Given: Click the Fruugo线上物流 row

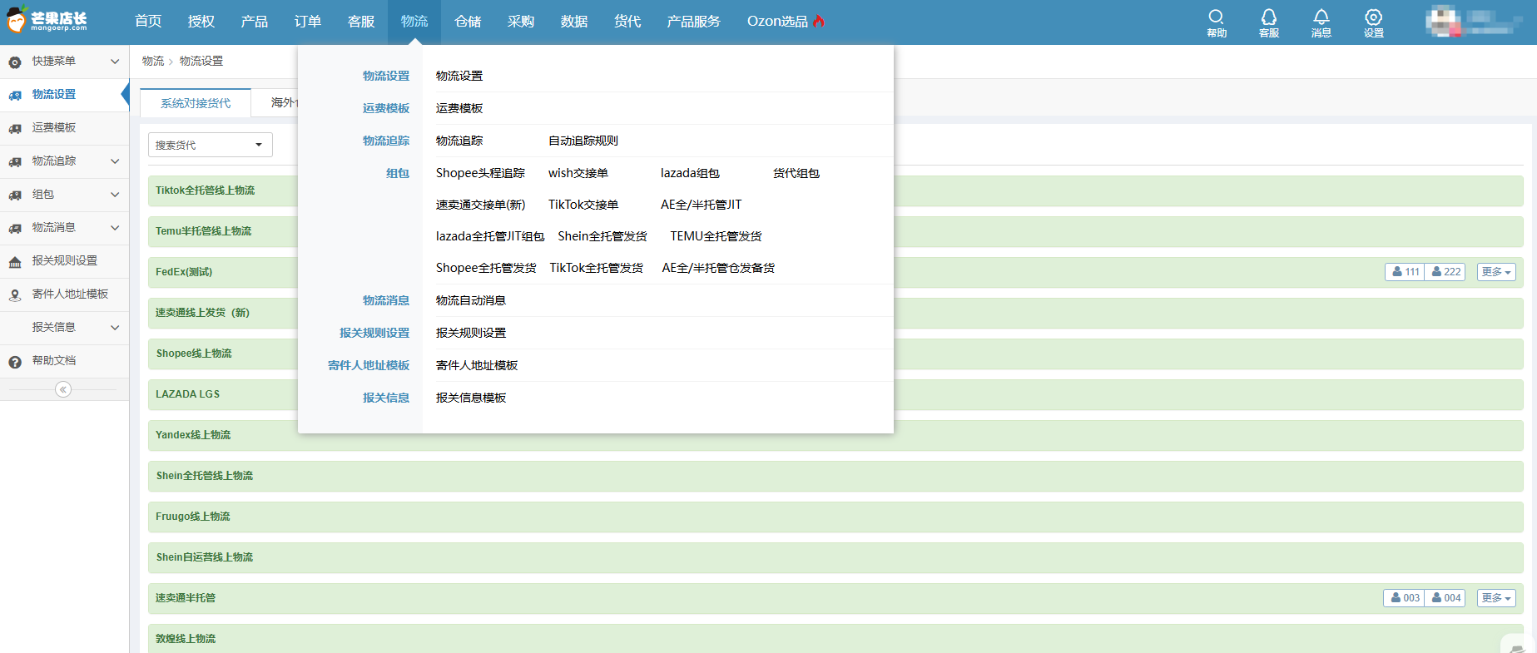Looking at the screenshot, I should (835, 517).
